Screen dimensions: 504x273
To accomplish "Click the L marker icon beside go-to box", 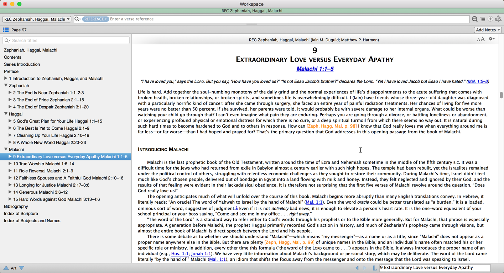I will coord(374,268).
